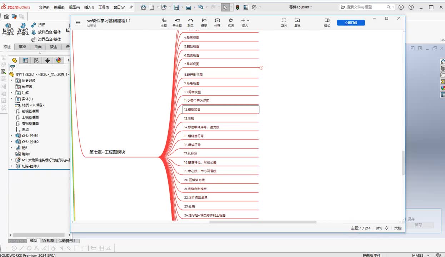This screenshot has height=257, width=445.
Task: Enter ZEN mode in mind map
Action: (284, 22)
